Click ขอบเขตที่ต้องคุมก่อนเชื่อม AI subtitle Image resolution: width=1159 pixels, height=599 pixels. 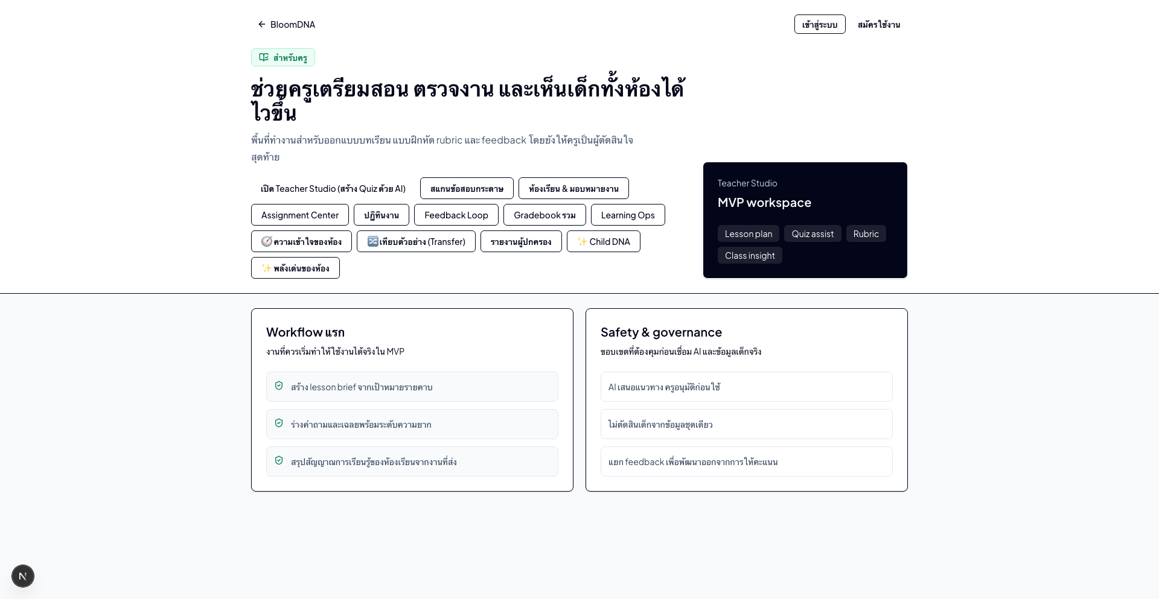coord(681,351)
